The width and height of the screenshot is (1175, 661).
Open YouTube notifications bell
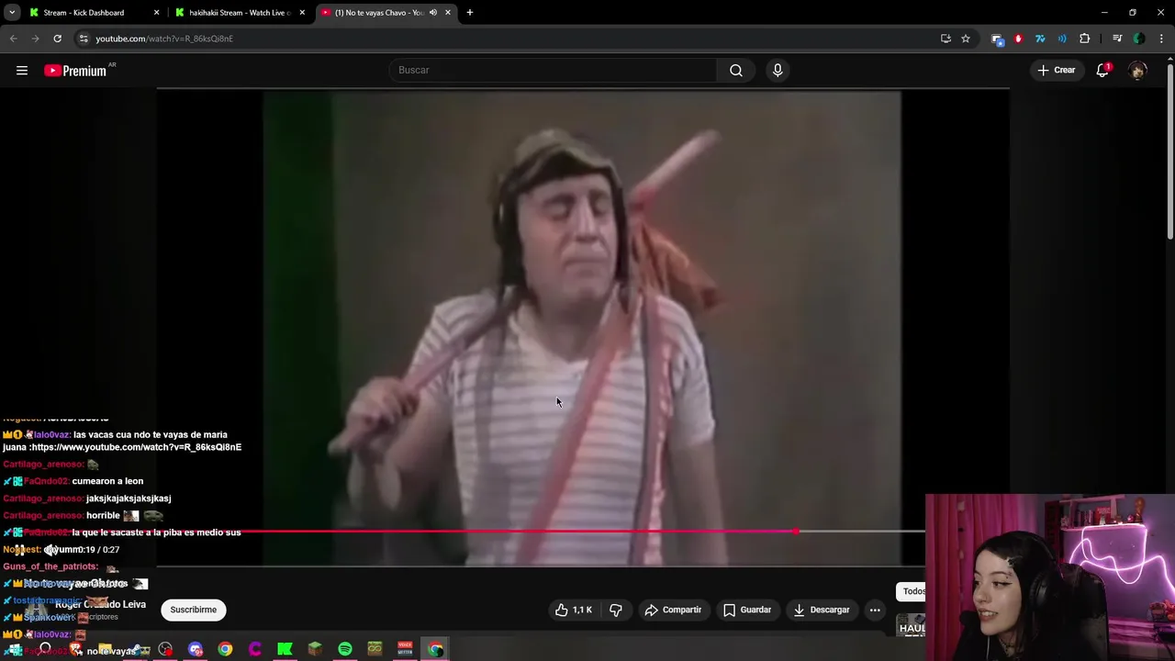click(1102, 70)
